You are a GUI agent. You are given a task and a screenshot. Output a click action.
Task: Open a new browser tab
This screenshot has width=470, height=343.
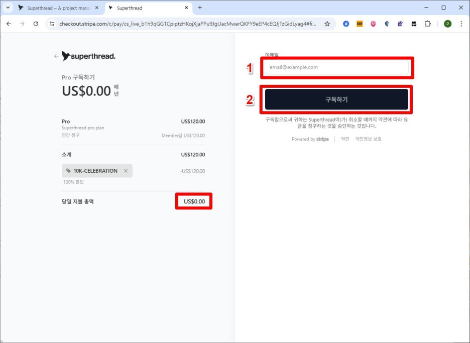(200, 8)
